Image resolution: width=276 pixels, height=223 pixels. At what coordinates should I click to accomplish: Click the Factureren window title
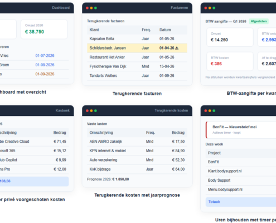point(180,8)
